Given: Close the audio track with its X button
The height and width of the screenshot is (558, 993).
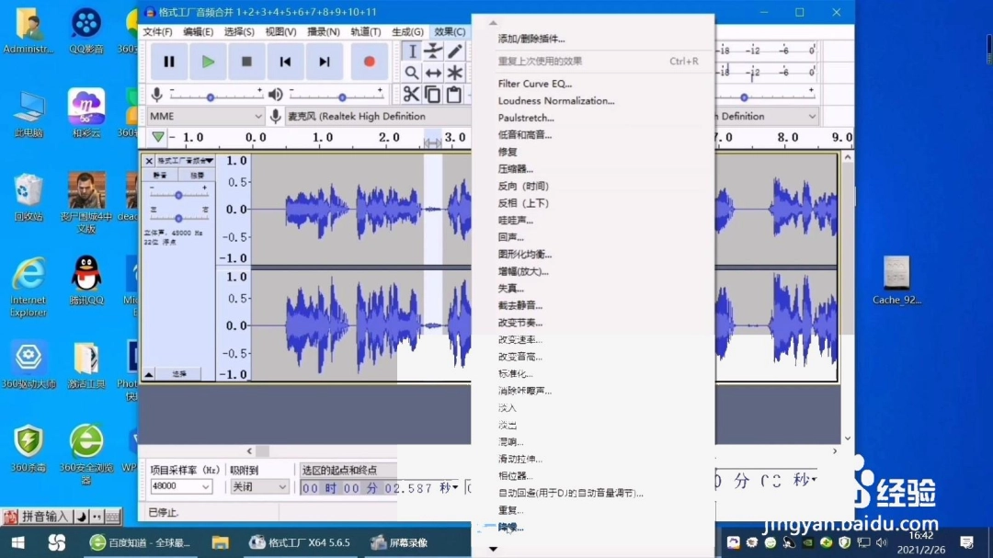Looking at the screenshot, I should pos(149,161).
